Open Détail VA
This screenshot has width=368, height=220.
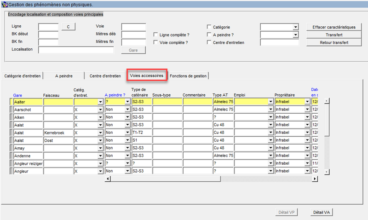pos(322,212)
